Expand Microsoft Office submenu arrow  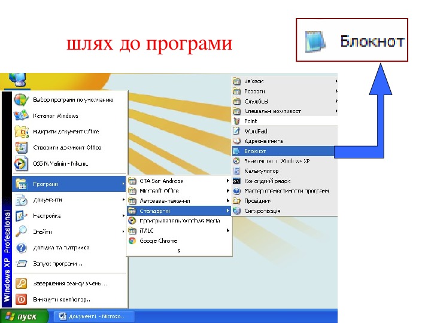[227, 191]
